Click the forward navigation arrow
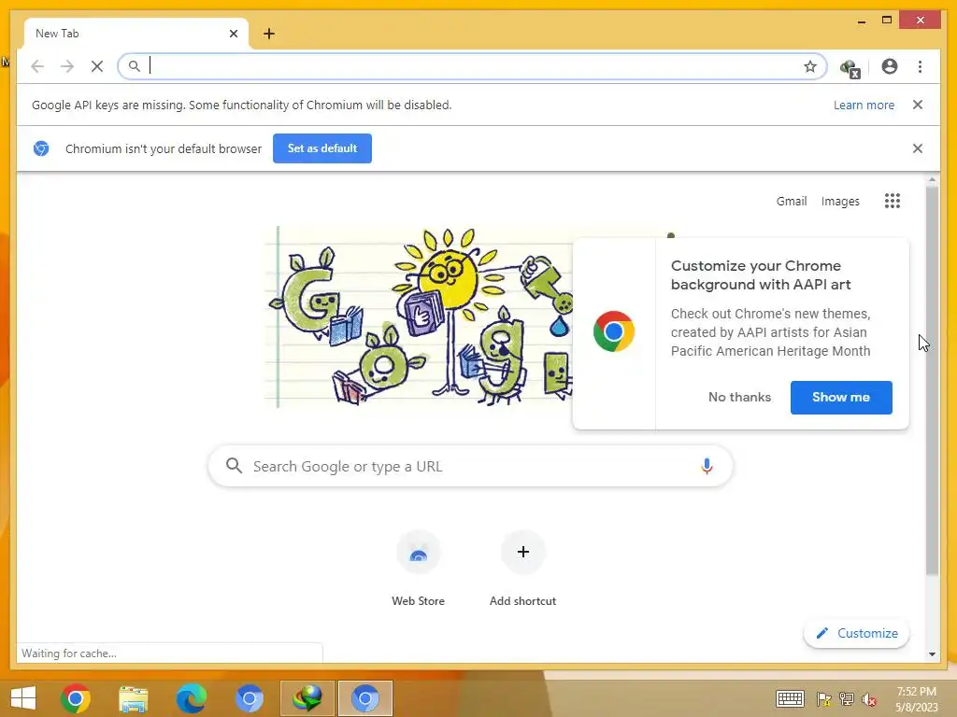 coord(67,66)
